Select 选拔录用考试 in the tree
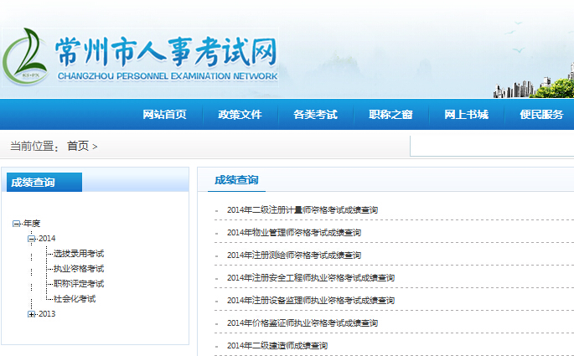The image size is (574, 356). [79, 254]
